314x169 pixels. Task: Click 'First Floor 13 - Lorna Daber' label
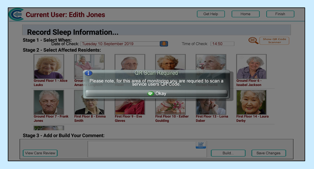coord(212,118)
